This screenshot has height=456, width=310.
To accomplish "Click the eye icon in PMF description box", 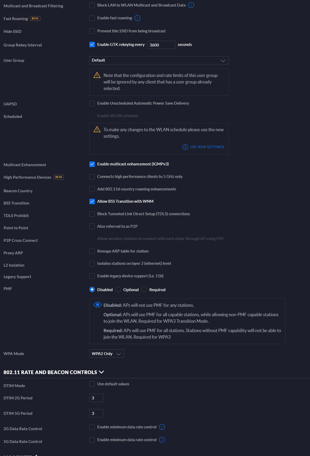I will tap(97, 305).
